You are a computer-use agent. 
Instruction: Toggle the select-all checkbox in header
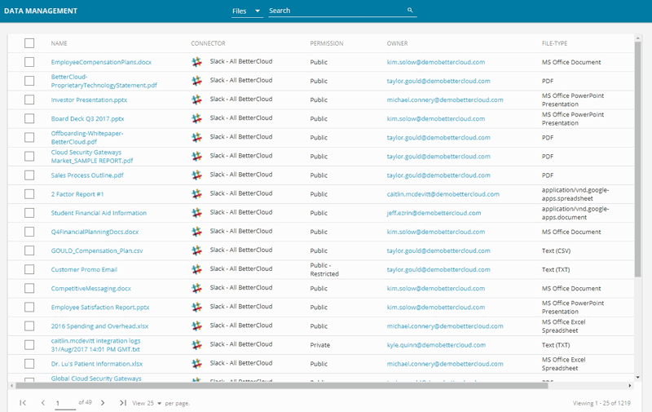(29, 43)
